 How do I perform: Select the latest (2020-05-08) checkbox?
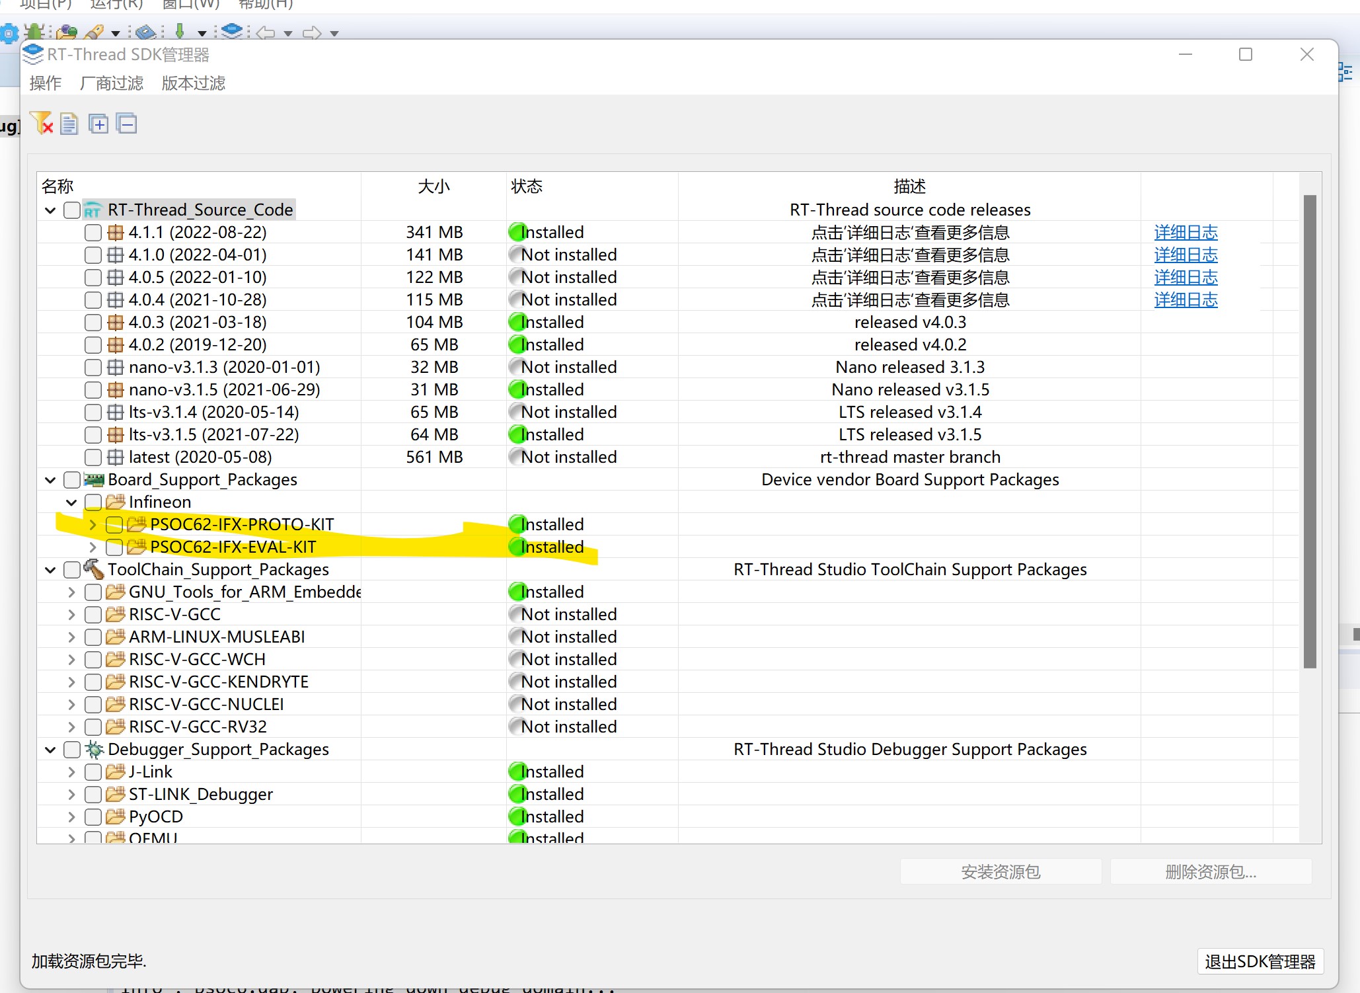(93, 457)
